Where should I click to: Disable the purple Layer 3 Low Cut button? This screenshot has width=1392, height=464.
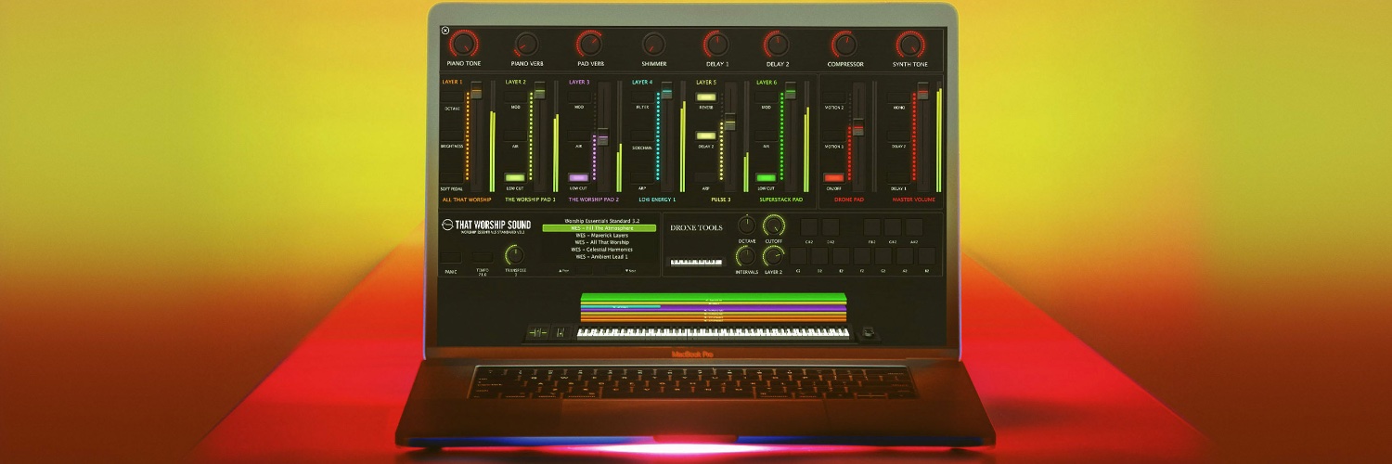pos(579,177)
